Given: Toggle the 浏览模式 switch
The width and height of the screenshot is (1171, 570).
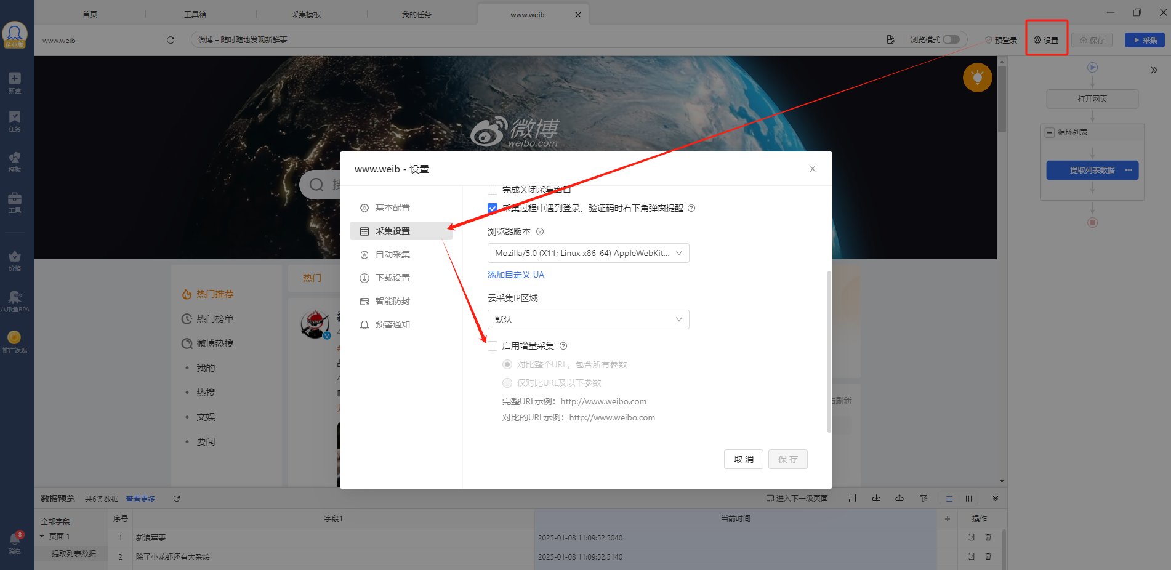Looking at the screenshot, I should [x=951, y=39].
